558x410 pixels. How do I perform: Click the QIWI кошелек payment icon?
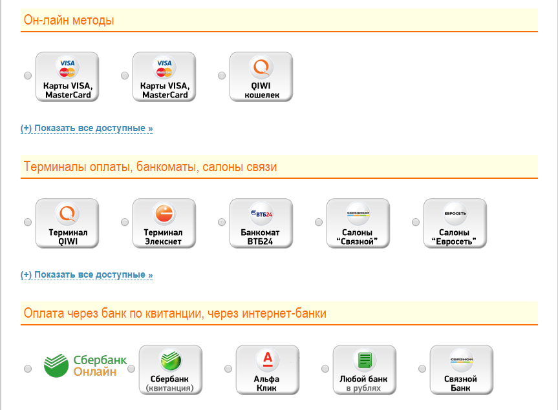(261, 77)
